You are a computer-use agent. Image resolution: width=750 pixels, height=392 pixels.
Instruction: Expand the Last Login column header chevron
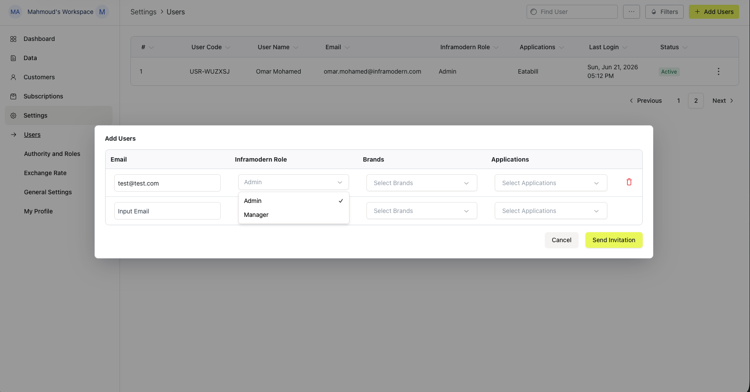[625, 47]
